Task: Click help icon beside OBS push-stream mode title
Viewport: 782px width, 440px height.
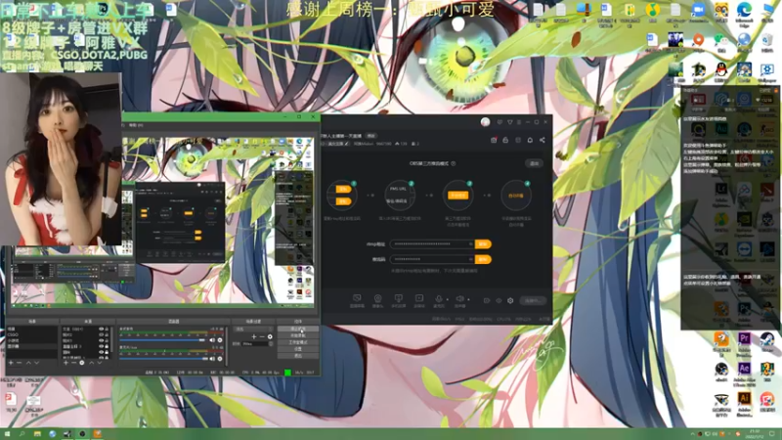Action: [454, 163]
